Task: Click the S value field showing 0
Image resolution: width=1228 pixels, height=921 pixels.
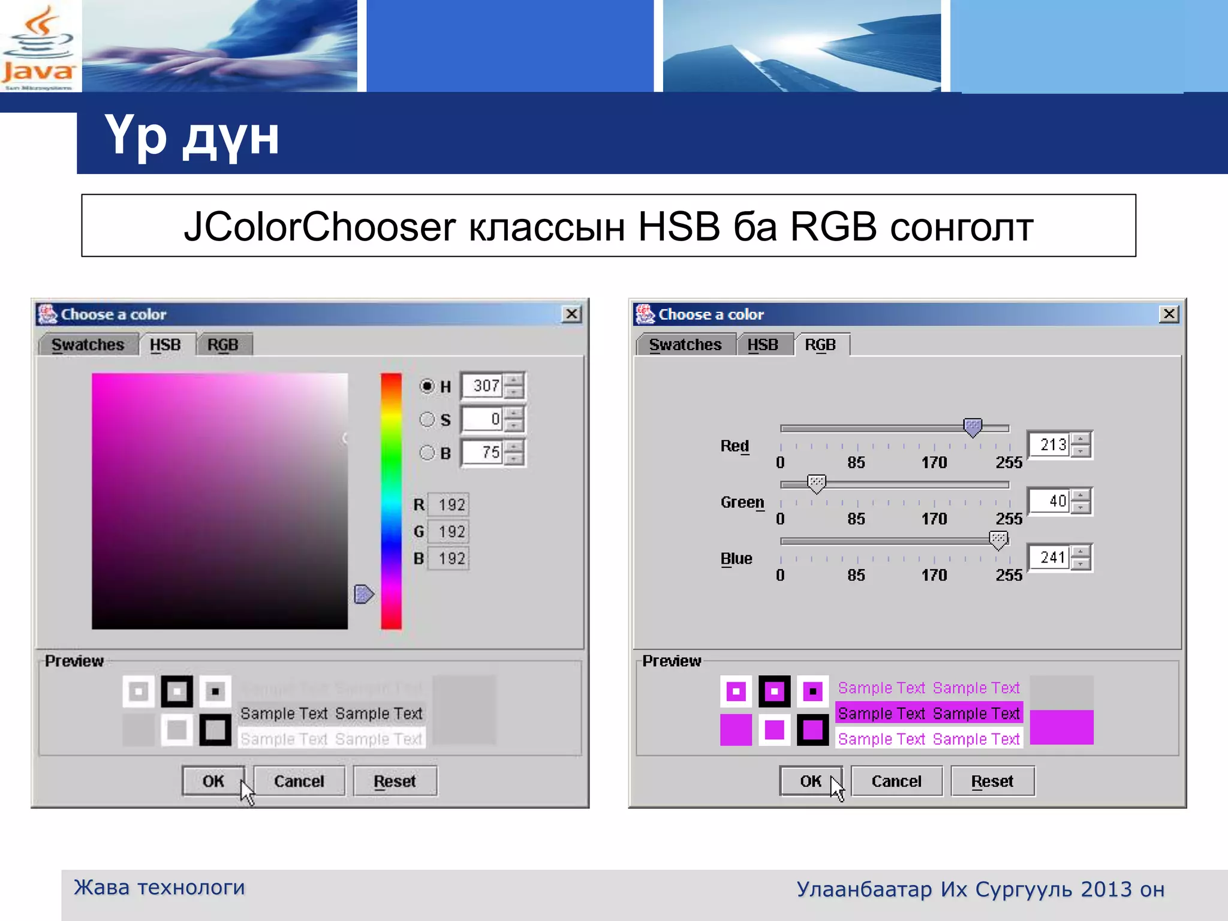Action: coord(482,419)
